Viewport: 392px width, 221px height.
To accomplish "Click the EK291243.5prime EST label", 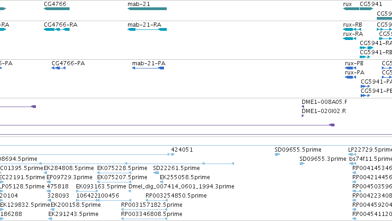I will point(73,215).
